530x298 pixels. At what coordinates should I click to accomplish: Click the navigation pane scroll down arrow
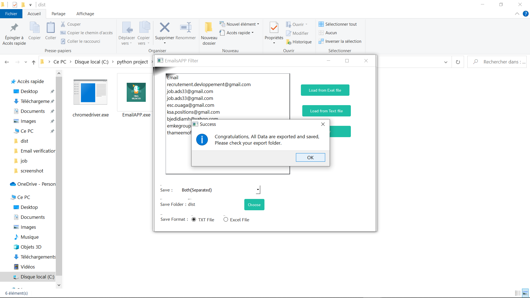pyautogui.click(x=59, y=285)
